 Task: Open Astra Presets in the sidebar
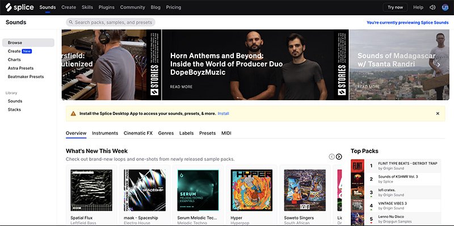coord(20,68)
